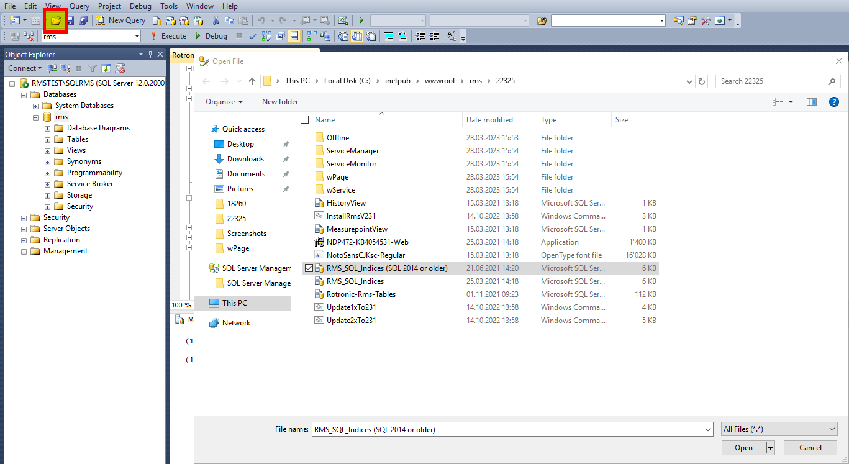849x464 pixels.
Task: Open the All Files (*.*) filter dropdown
Action: pos(779,429)
